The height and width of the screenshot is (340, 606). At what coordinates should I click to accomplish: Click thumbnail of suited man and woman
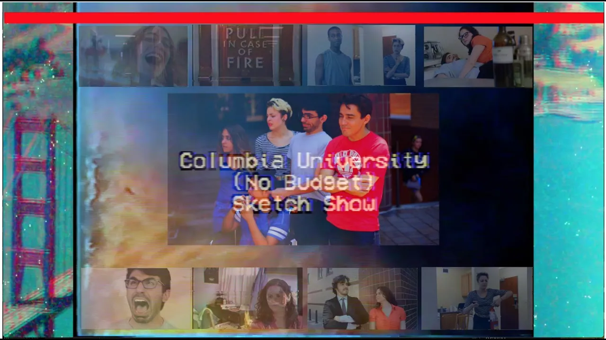point(362,298)
